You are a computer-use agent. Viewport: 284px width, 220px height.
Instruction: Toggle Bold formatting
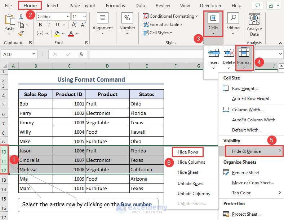(40, 25)
